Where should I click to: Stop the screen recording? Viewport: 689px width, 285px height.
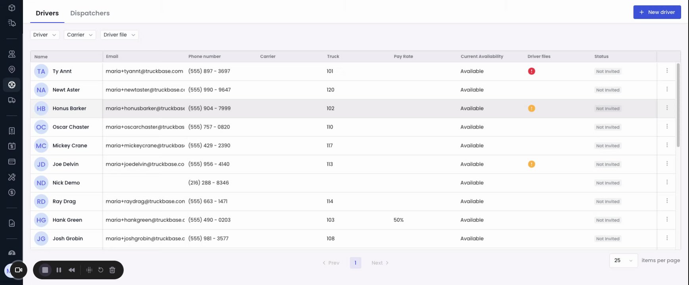click(x=45, y=270)
